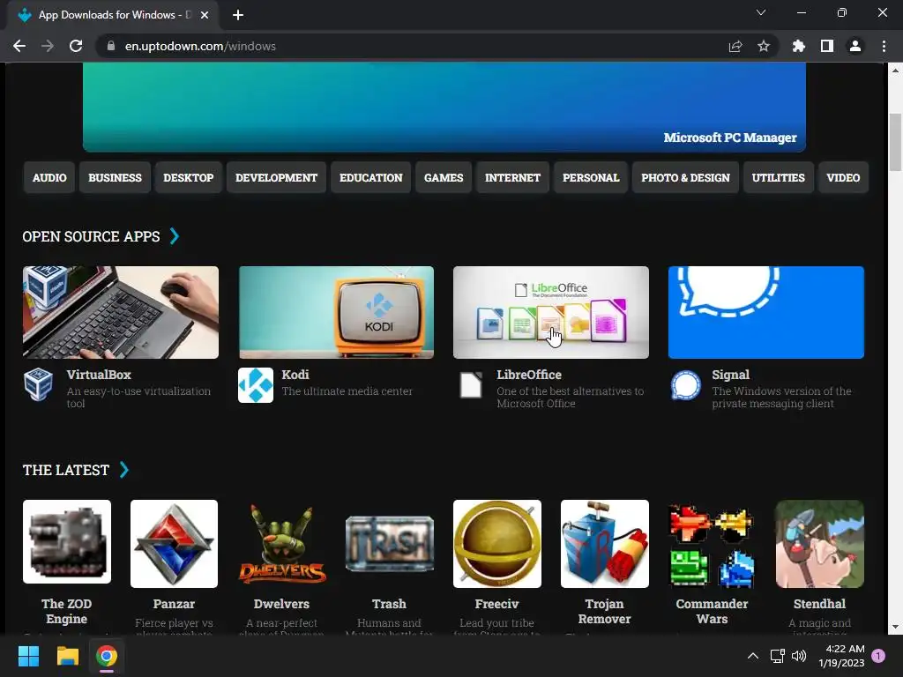Open the Audio category
Viewport: 903px width, 677px height.
tap(49, 178)
